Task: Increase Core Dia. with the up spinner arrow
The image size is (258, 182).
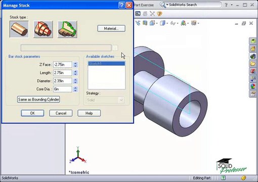Action: [75, 87]
